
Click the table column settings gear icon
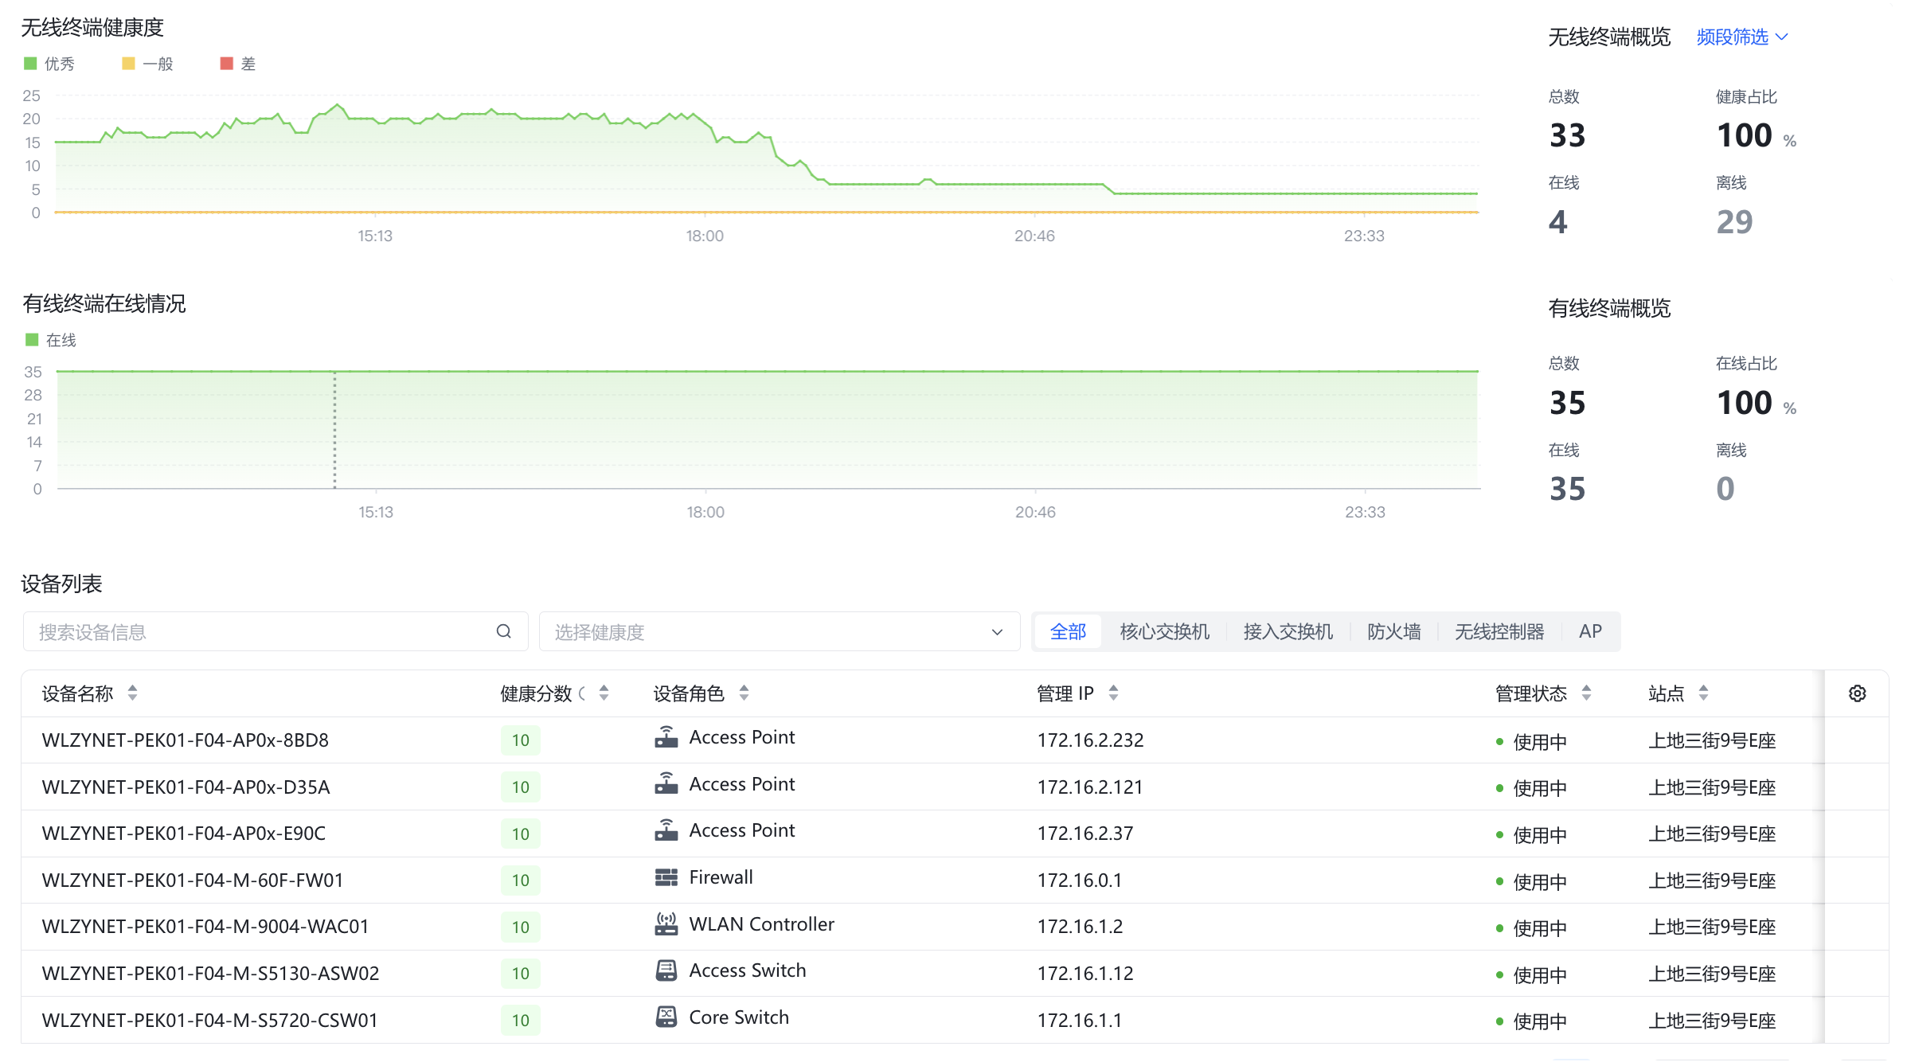(x=1857, y=693)
